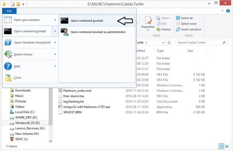The width and height of the screenshot is (233, 151).
Task: Click the search magnifier icon
Action: point(224,43)
